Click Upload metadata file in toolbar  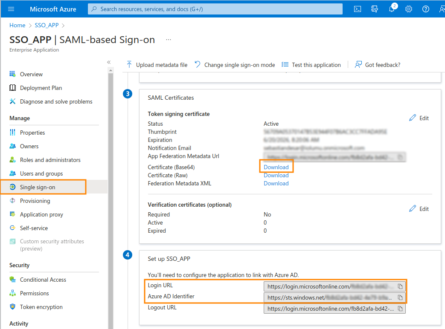pyautogui.click(x=157, y=65)
